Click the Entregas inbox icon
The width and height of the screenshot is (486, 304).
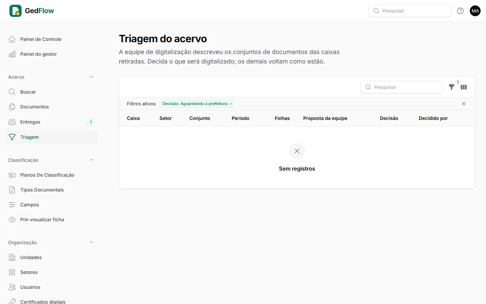click(x=12, y=122)
